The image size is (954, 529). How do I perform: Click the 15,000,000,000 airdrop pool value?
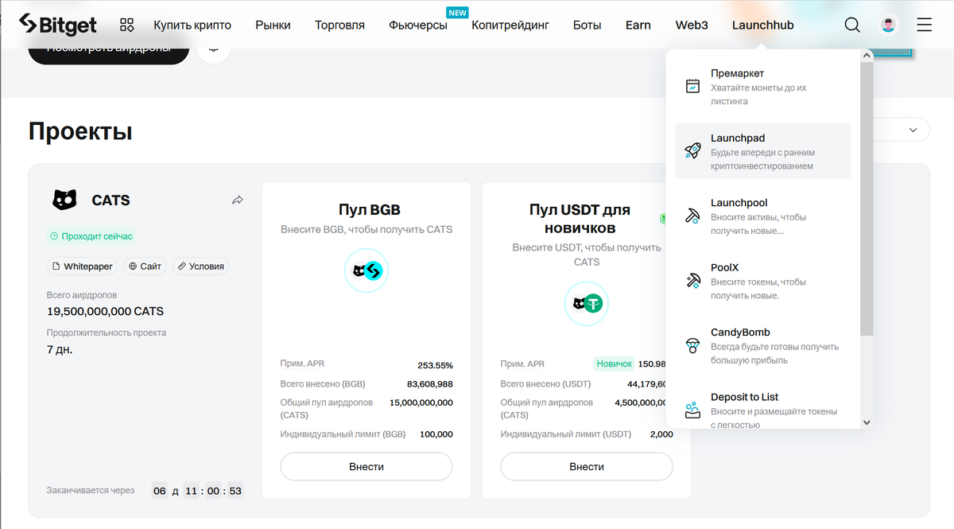[x=421, y=403]
